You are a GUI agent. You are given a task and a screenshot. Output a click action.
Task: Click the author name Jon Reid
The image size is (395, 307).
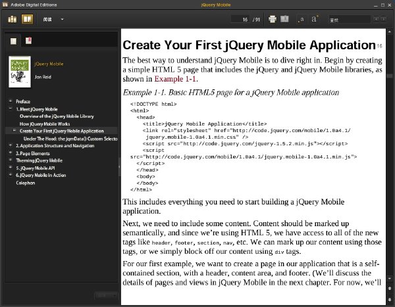point(43,77)
